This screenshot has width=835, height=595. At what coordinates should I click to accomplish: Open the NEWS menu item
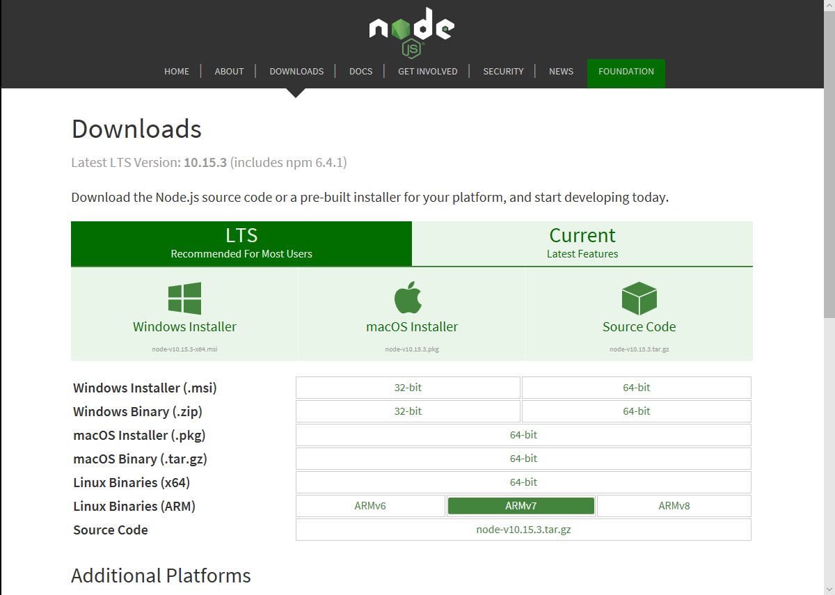point(561,72)
